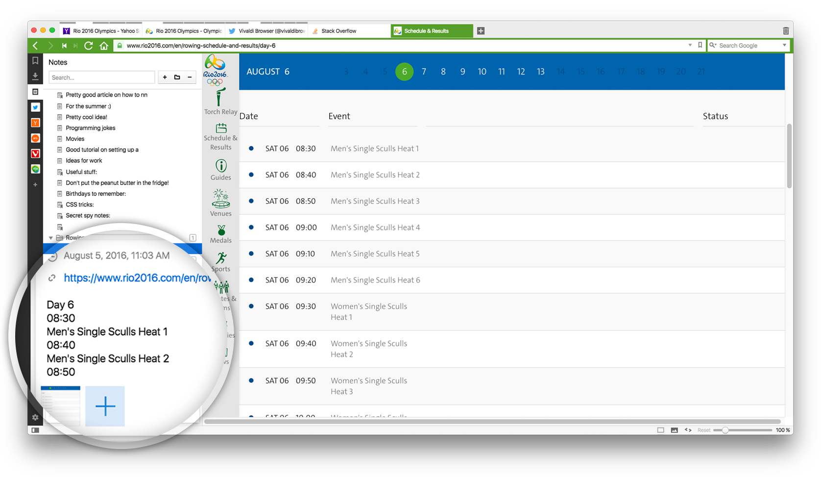Open the Yahoo web panel
This screenshot has width=821, height=477.
pos(35,123)
